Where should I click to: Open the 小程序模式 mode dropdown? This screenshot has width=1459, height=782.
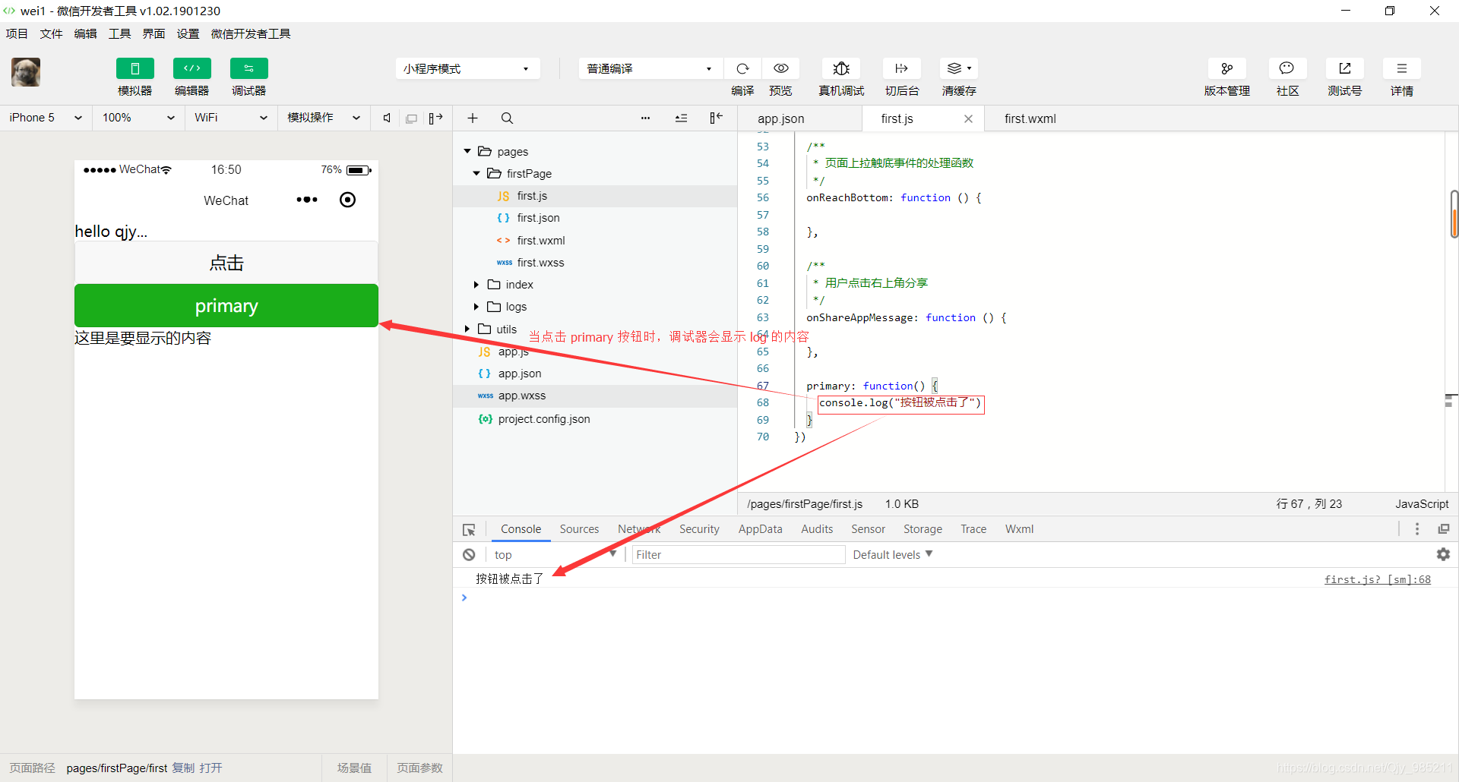pos(467,68)
